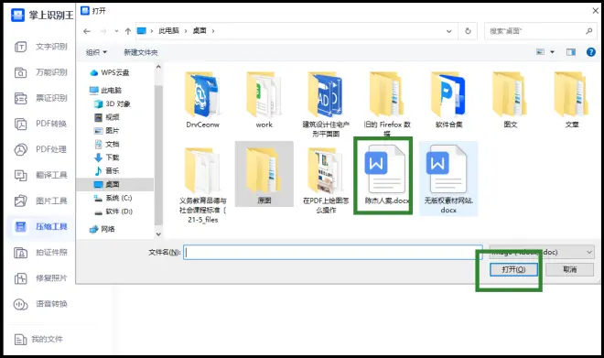Select 音乐 in the navigation tree
This screenshot has width=604, height=358.
coord(107,170)
